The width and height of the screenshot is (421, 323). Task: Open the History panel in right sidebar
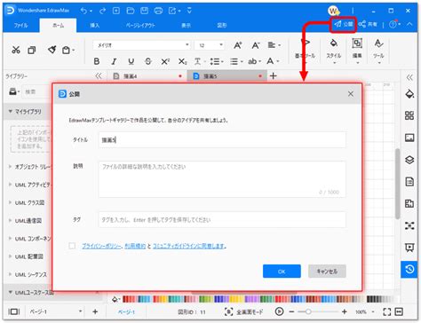click(x=409, y=269)
